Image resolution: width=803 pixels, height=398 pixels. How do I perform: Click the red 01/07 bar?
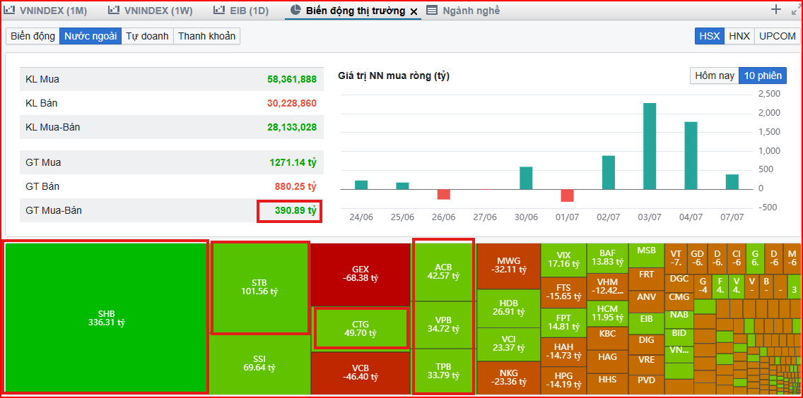pyautogui.click(x=567, y=195)
